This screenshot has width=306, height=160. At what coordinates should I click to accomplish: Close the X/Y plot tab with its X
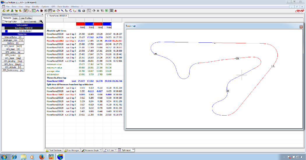pyautogui.click(x=115, y=150)
